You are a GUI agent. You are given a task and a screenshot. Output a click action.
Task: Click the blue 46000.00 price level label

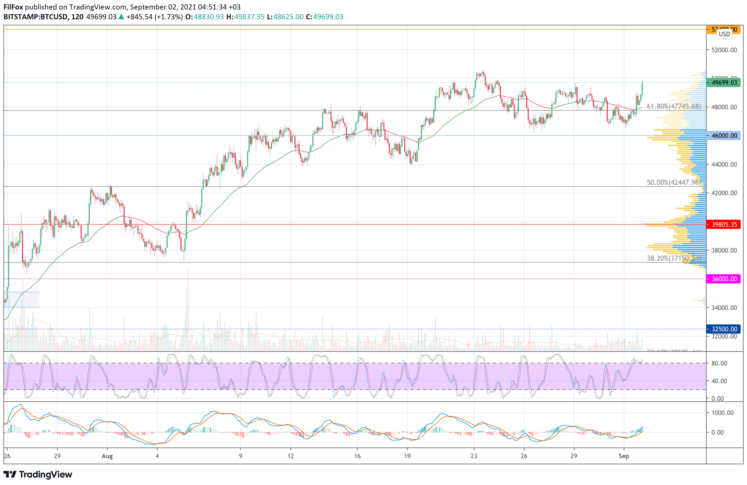pos(723,136)
